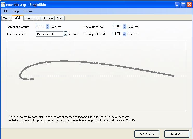Click the Anchors position text field

[x=49, y=34]
